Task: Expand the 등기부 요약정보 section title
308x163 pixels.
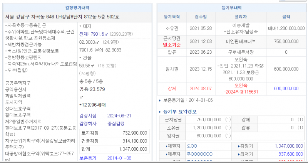Action: point(180,112)
